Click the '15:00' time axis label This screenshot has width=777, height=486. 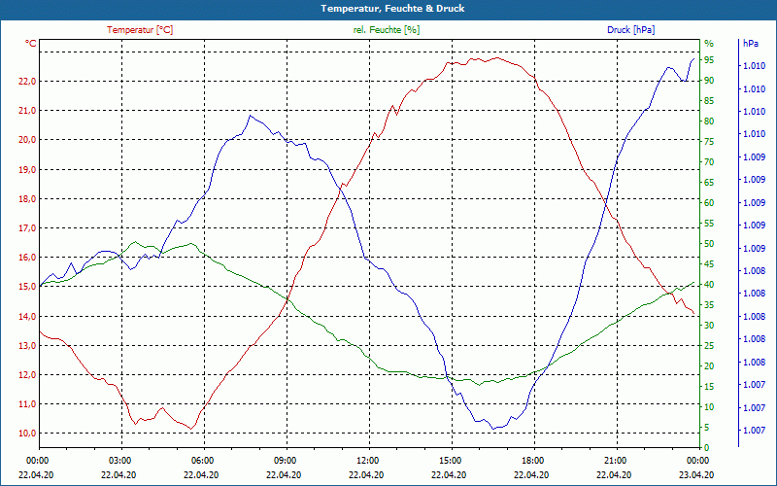pyautogui.click(x=450, y=461)
